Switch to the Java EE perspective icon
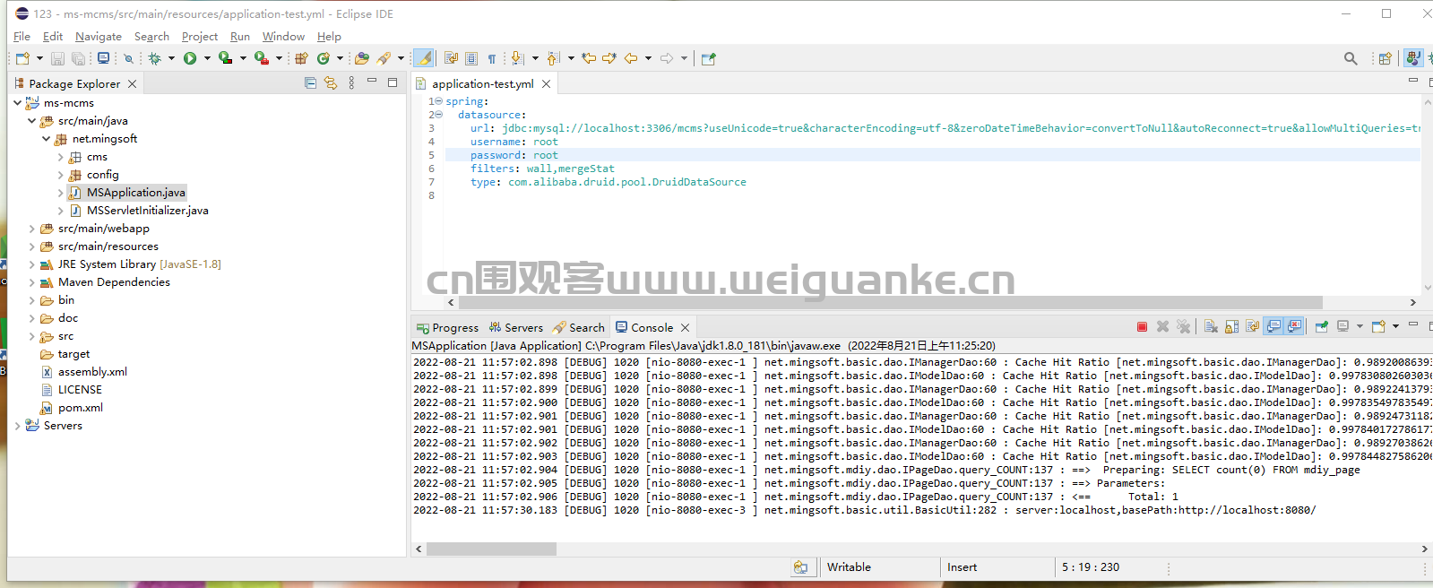This screenshot has width=1433, height=588. pyautogui.click(x=1413, y=58)
